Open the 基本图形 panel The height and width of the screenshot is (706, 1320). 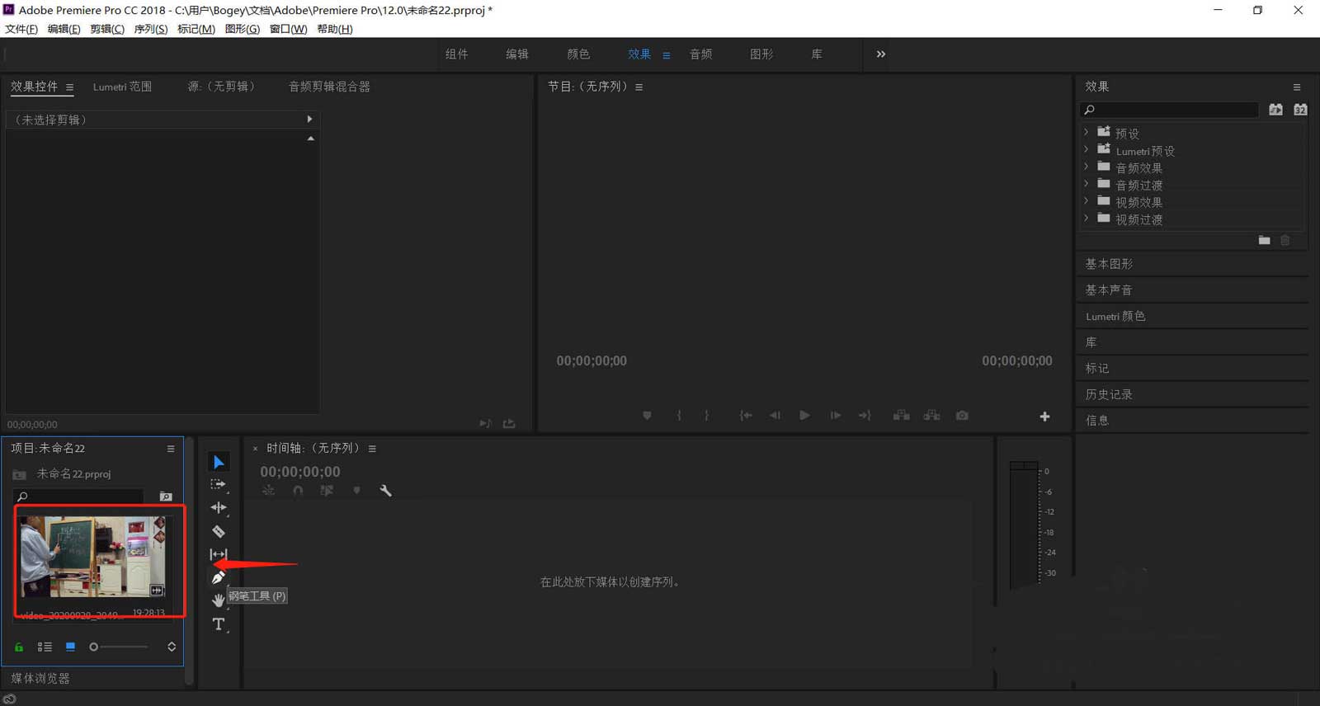click(x=1109, y=264)
